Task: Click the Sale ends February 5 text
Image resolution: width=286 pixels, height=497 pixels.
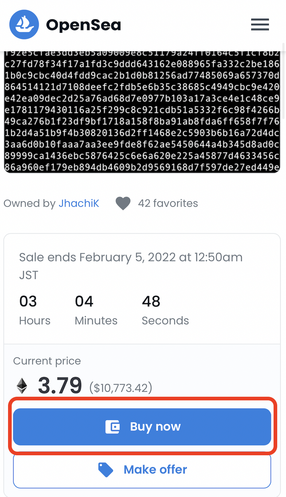Action: [131, 266]
